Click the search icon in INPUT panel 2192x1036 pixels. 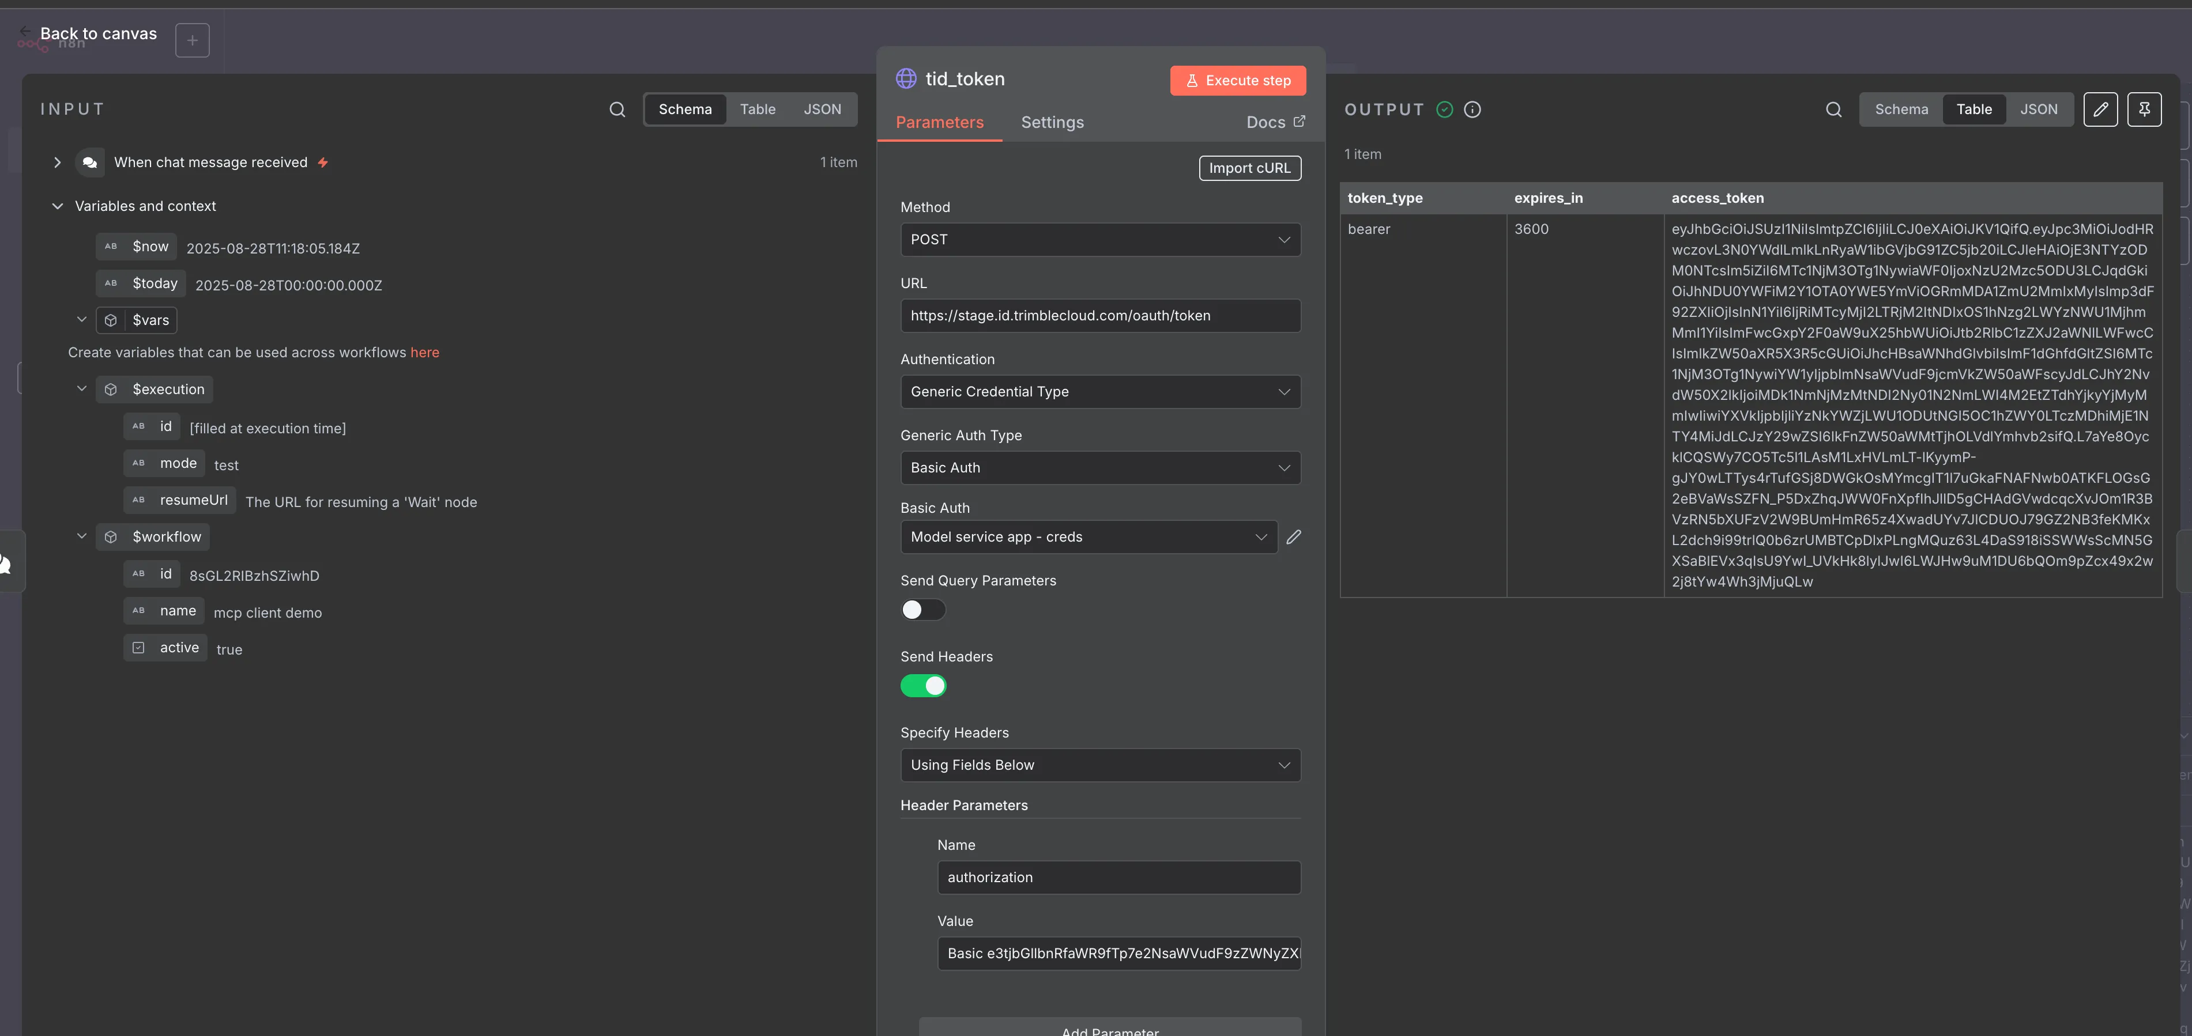(617, 109)
